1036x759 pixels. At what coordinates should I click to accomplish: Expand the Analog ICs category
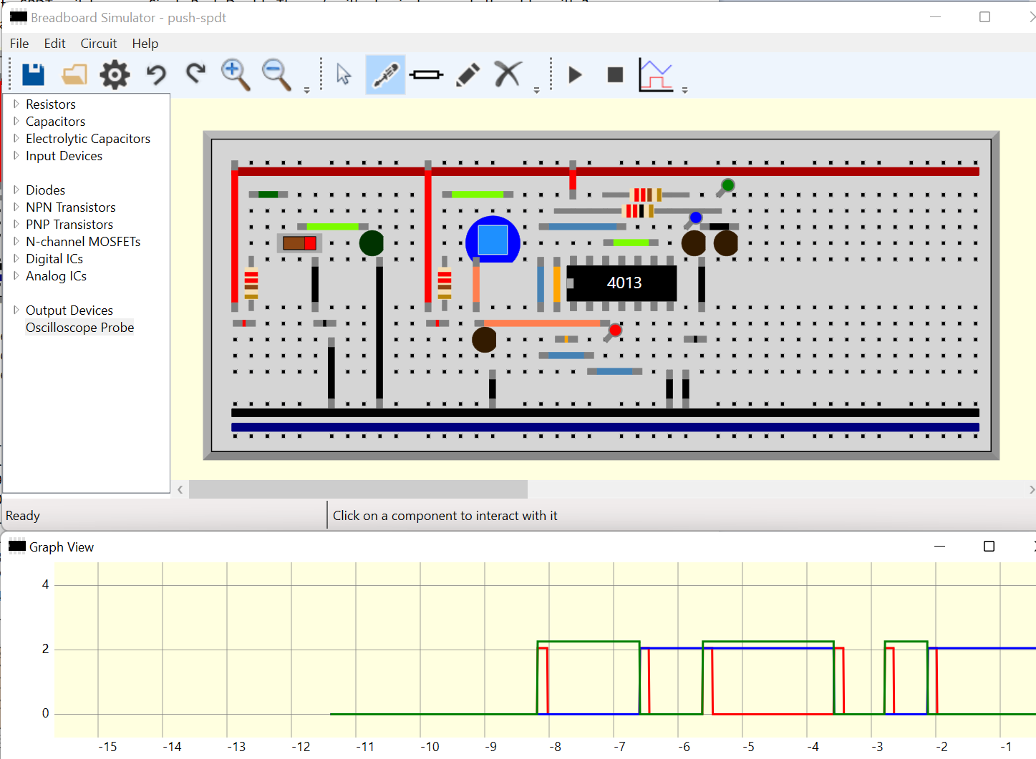click(x=16, y=275)
